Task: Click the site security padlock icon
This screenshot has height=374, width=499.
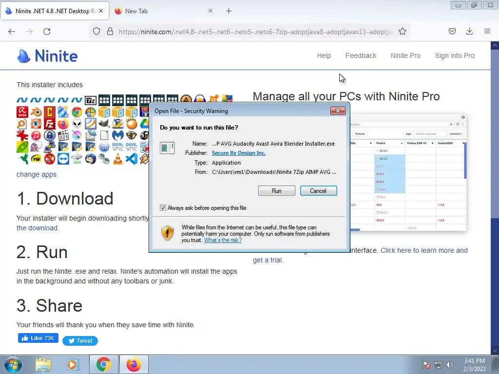Action: [110, 31]
